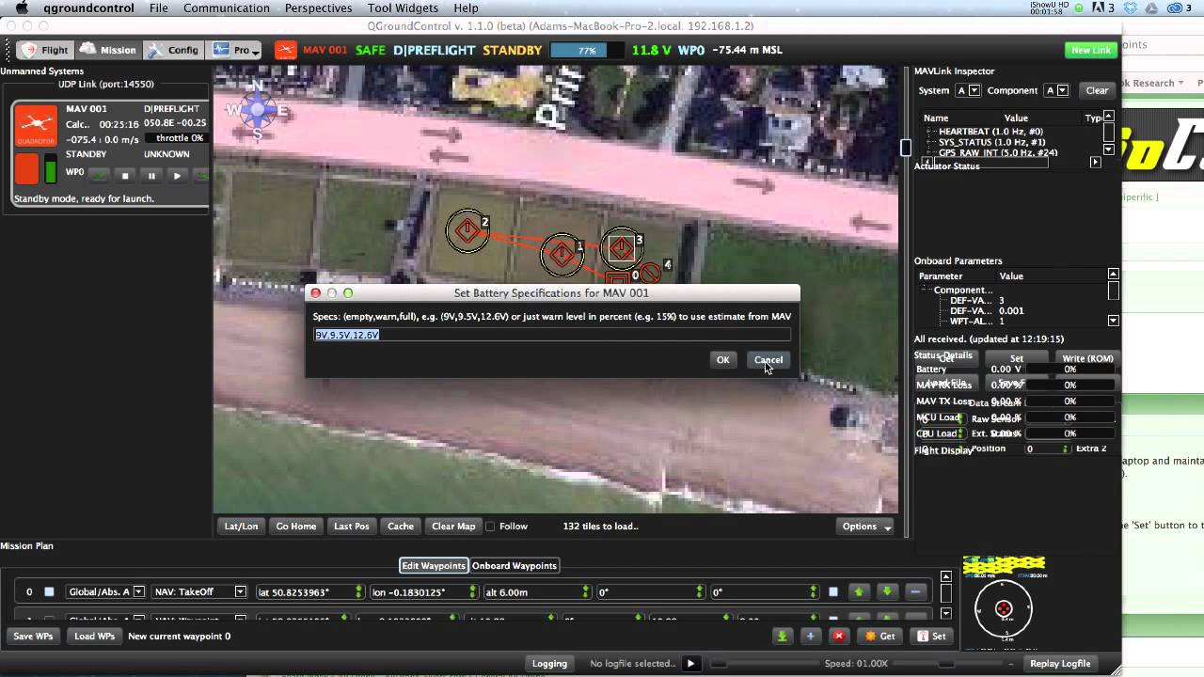Click the red quadrotor icon in the toolbar
The width and height of the screenshot is (1204, 677).
tap(285, 50)
